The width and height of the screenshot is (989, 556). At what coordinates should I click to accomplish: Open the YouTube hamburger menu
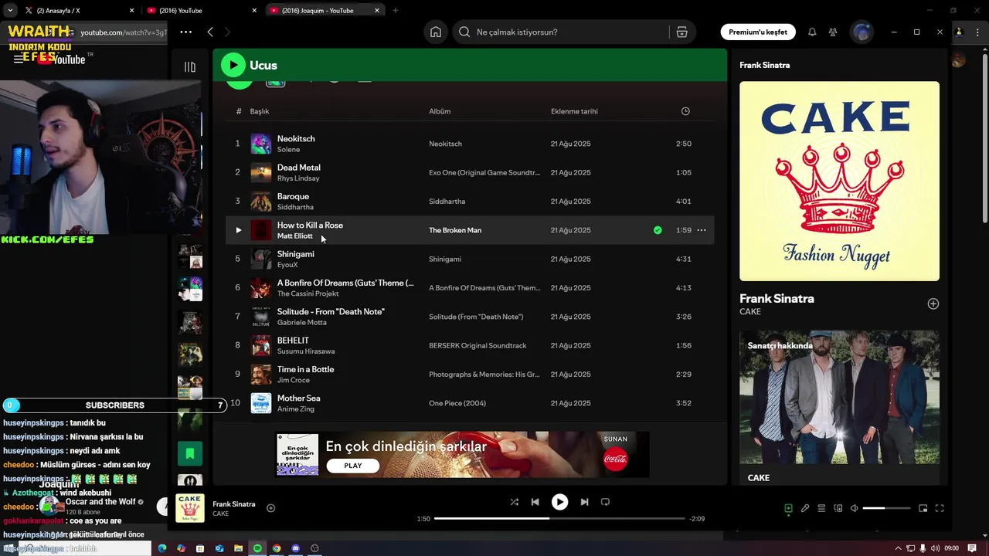click(x=18, y=59)
